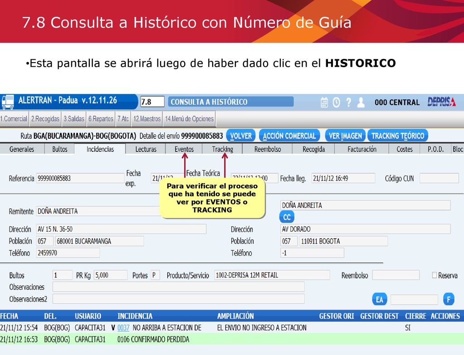This screenshot has width=464, height=355.
Task: Switch to the Bultos tab
Action: 60,149
